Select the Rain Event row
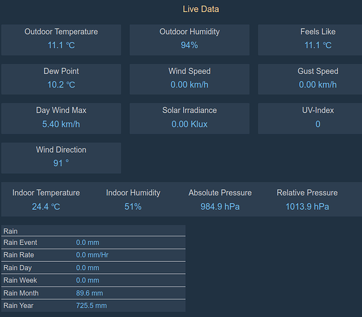This screenshot has height=317, width=362. coord(93,242)
